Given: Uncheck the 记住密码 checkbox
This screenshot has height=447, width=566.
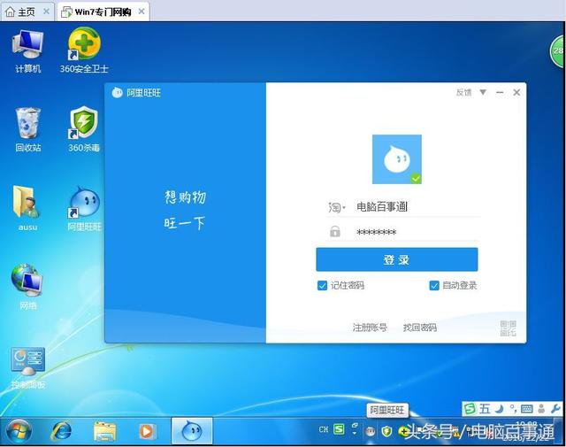Looking at the screenshot, I should 322,286.
